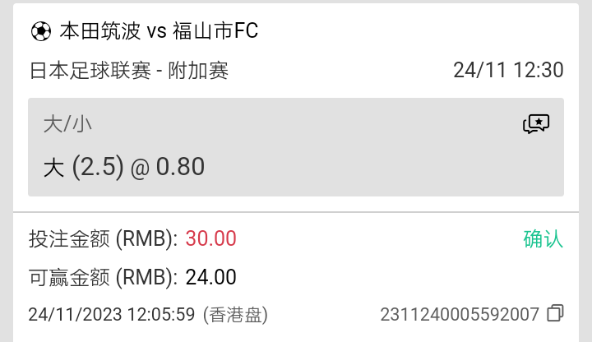Click the 投注金额 (RMB) label

[x=104, y=239]
